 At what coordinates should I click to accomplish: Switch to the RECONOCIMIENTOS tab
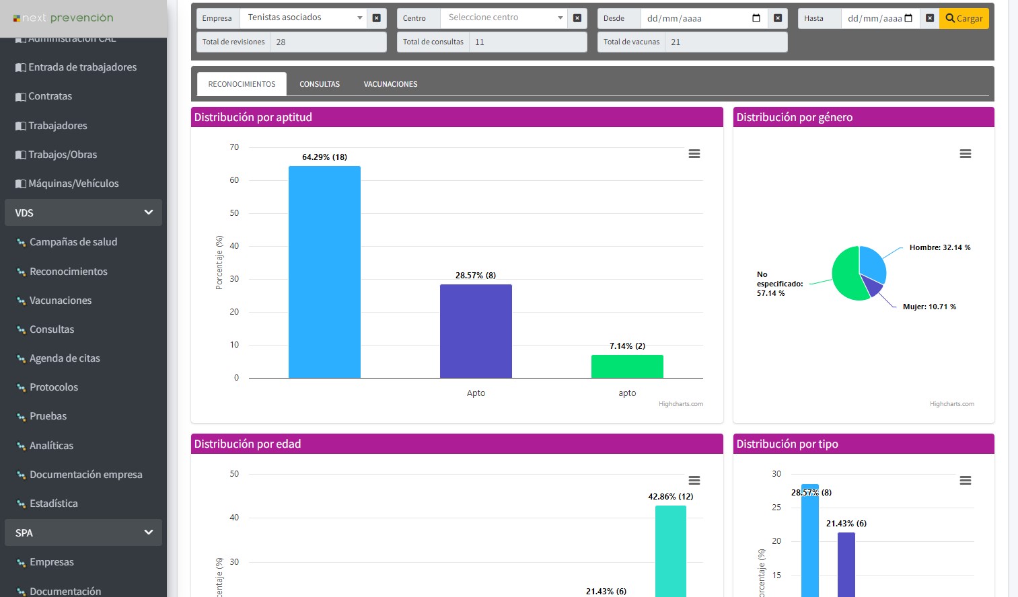[x=242, y=84]
